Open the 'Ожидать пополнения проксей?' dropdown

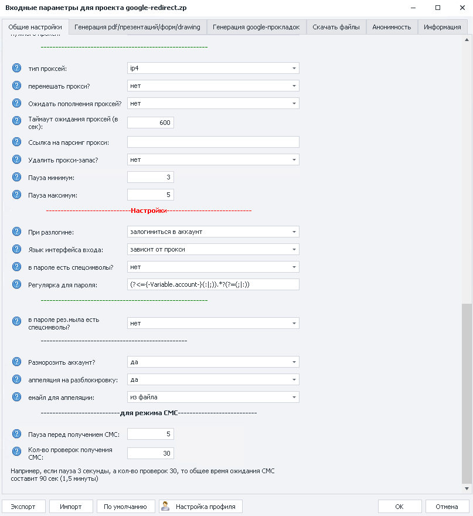click(213, 103)
